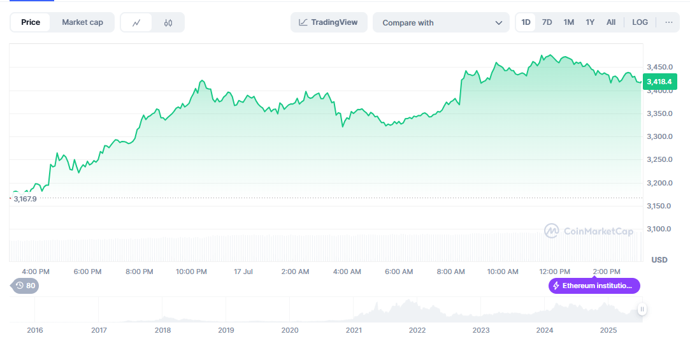
Task: Click the starting price label 3,167.9
Action: click(x=25, y=199)
